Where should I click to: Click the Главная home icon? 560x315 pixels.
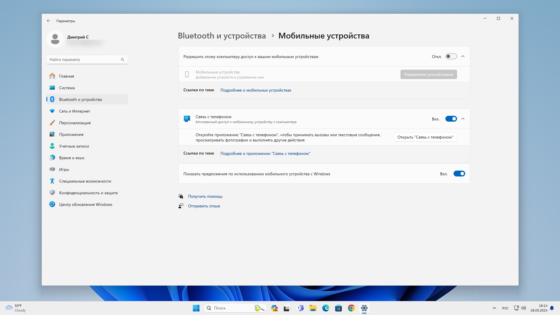click(52, 76)
